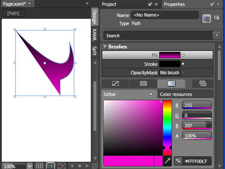Viewport: 225px width, 169px height.
Task: Click the top-left selection handle of the path
Action: pos(14,29)
